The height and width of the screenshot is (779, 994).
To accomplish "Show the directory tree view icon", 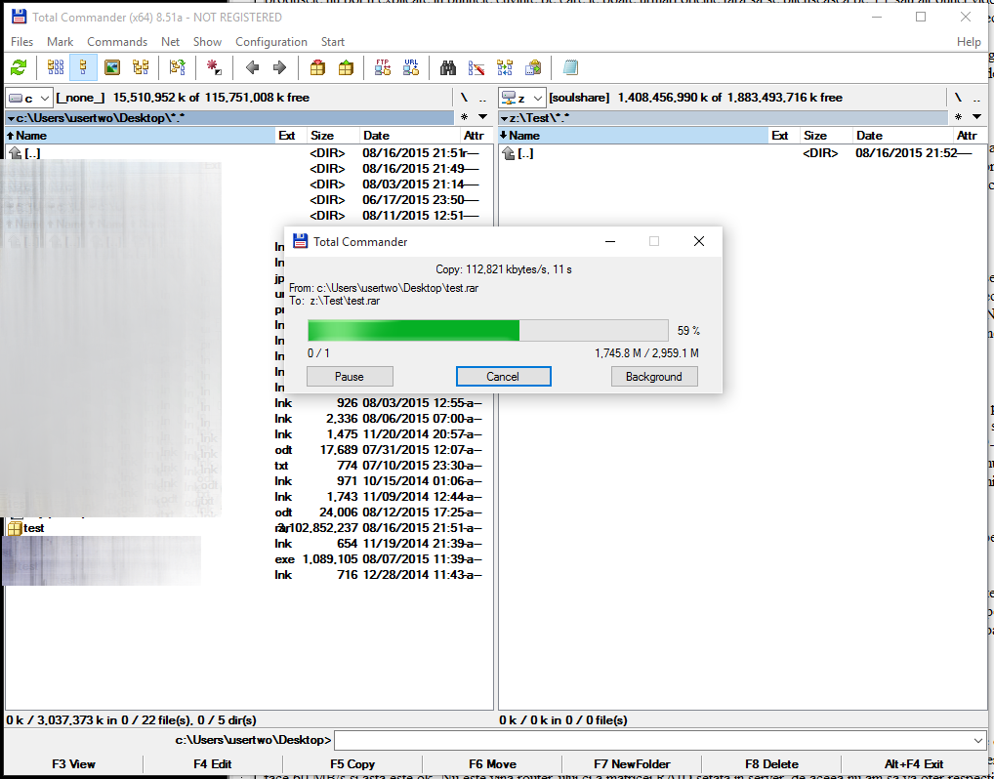I will point(141,67).
